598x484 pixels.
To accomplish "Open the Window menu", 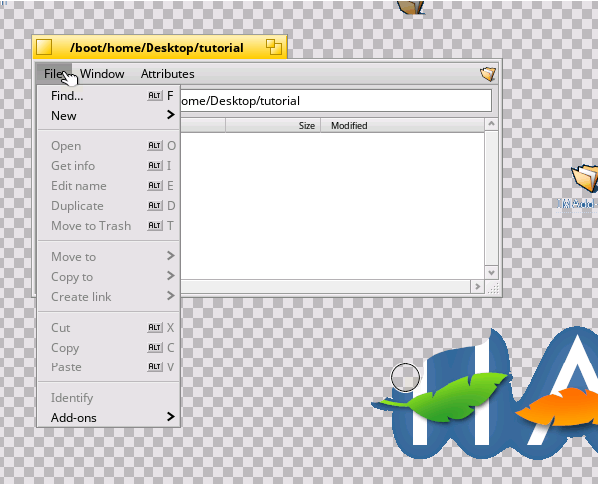I will 102,74.
